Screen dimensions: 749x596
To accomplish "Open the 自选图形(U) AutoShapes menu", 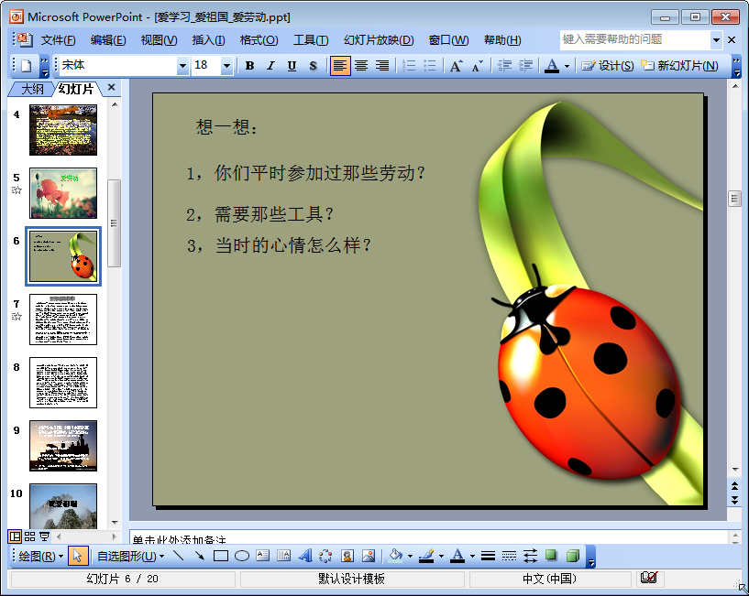I will coord(130,557).
